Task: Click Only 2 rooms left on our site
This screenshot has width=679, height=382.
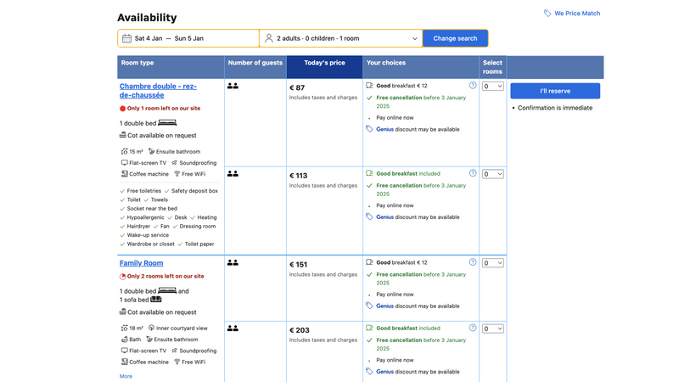Action: click(166, 277)
